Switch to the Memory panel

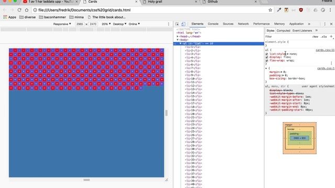pos(280,24)
